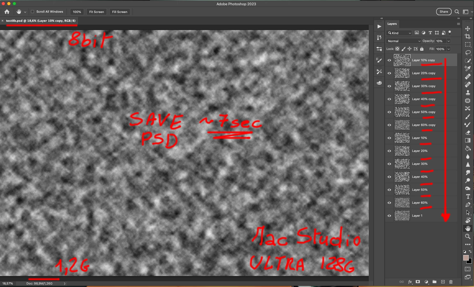Click the Share button
The image size is (474, 287).
(x=444, y=12)
